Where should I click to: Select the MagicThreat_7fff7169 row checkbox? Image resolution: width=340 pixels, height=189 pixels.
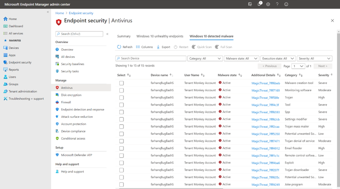pos(122,90)
